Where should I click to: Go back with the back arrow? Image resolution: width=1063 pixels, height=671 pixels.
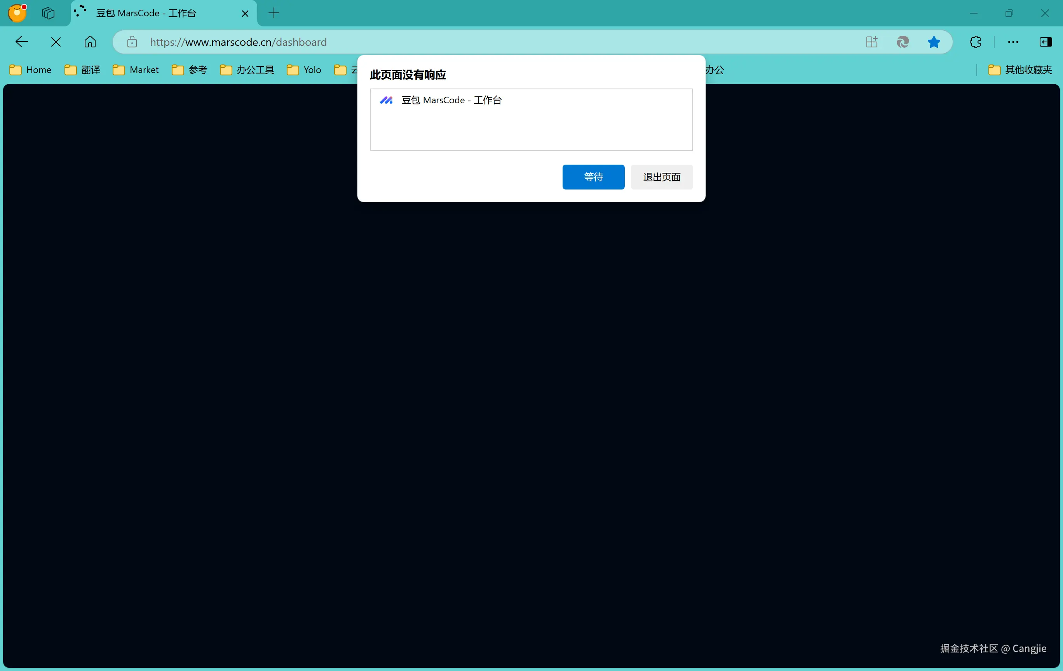[22, 42]
